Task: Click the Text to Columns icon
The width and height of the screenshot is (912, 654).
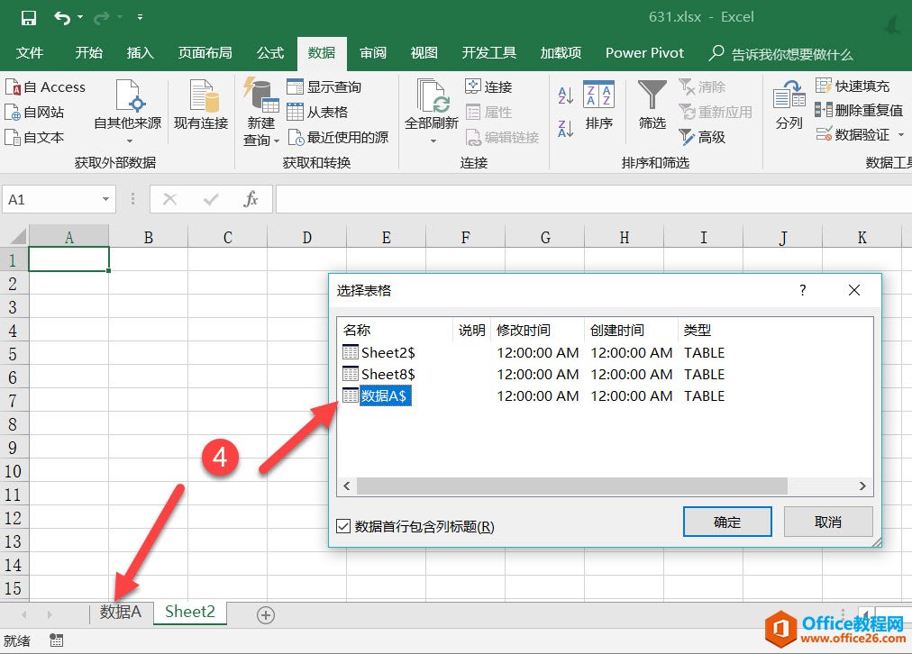Action: point(789,95)
